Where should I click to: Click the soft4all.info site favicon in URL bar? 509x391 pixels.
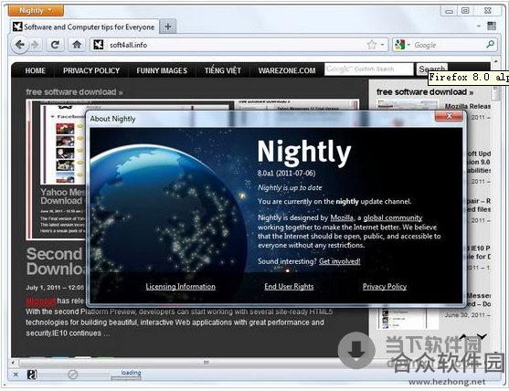pos(99,45)
